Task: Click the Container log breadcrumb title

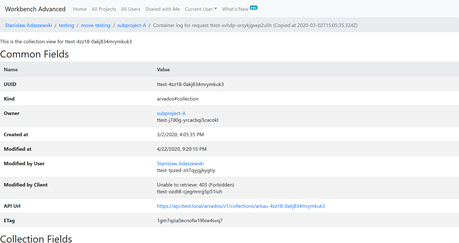Action: click(x=255, y=25)
